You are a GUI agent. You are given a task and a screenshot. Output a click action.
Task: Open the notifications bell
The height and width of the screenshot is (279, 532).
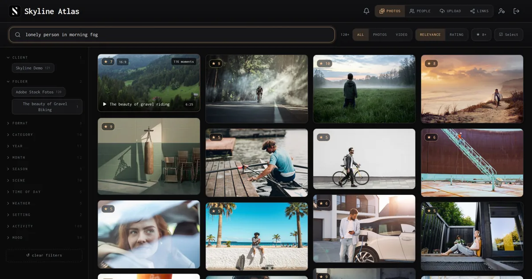point(366,11)
